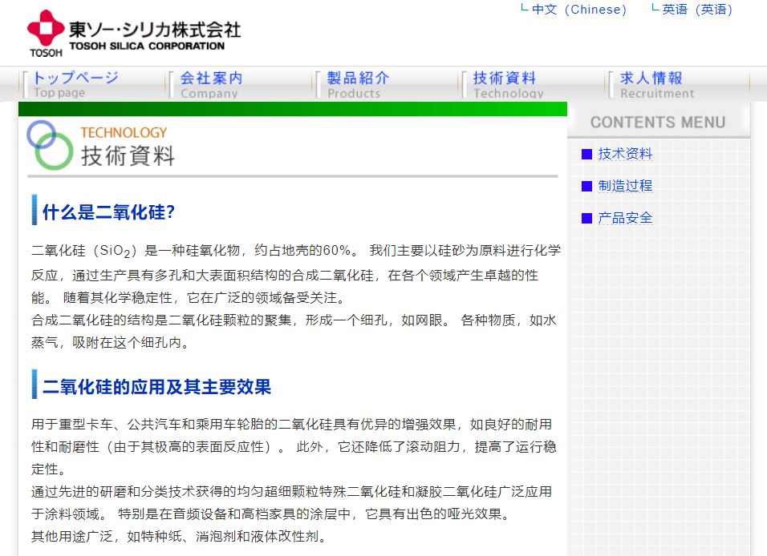The height and width of the screenshot is (556, 767).
Task: Click the blue square beside 制造过程
Action: pos(586,186)
